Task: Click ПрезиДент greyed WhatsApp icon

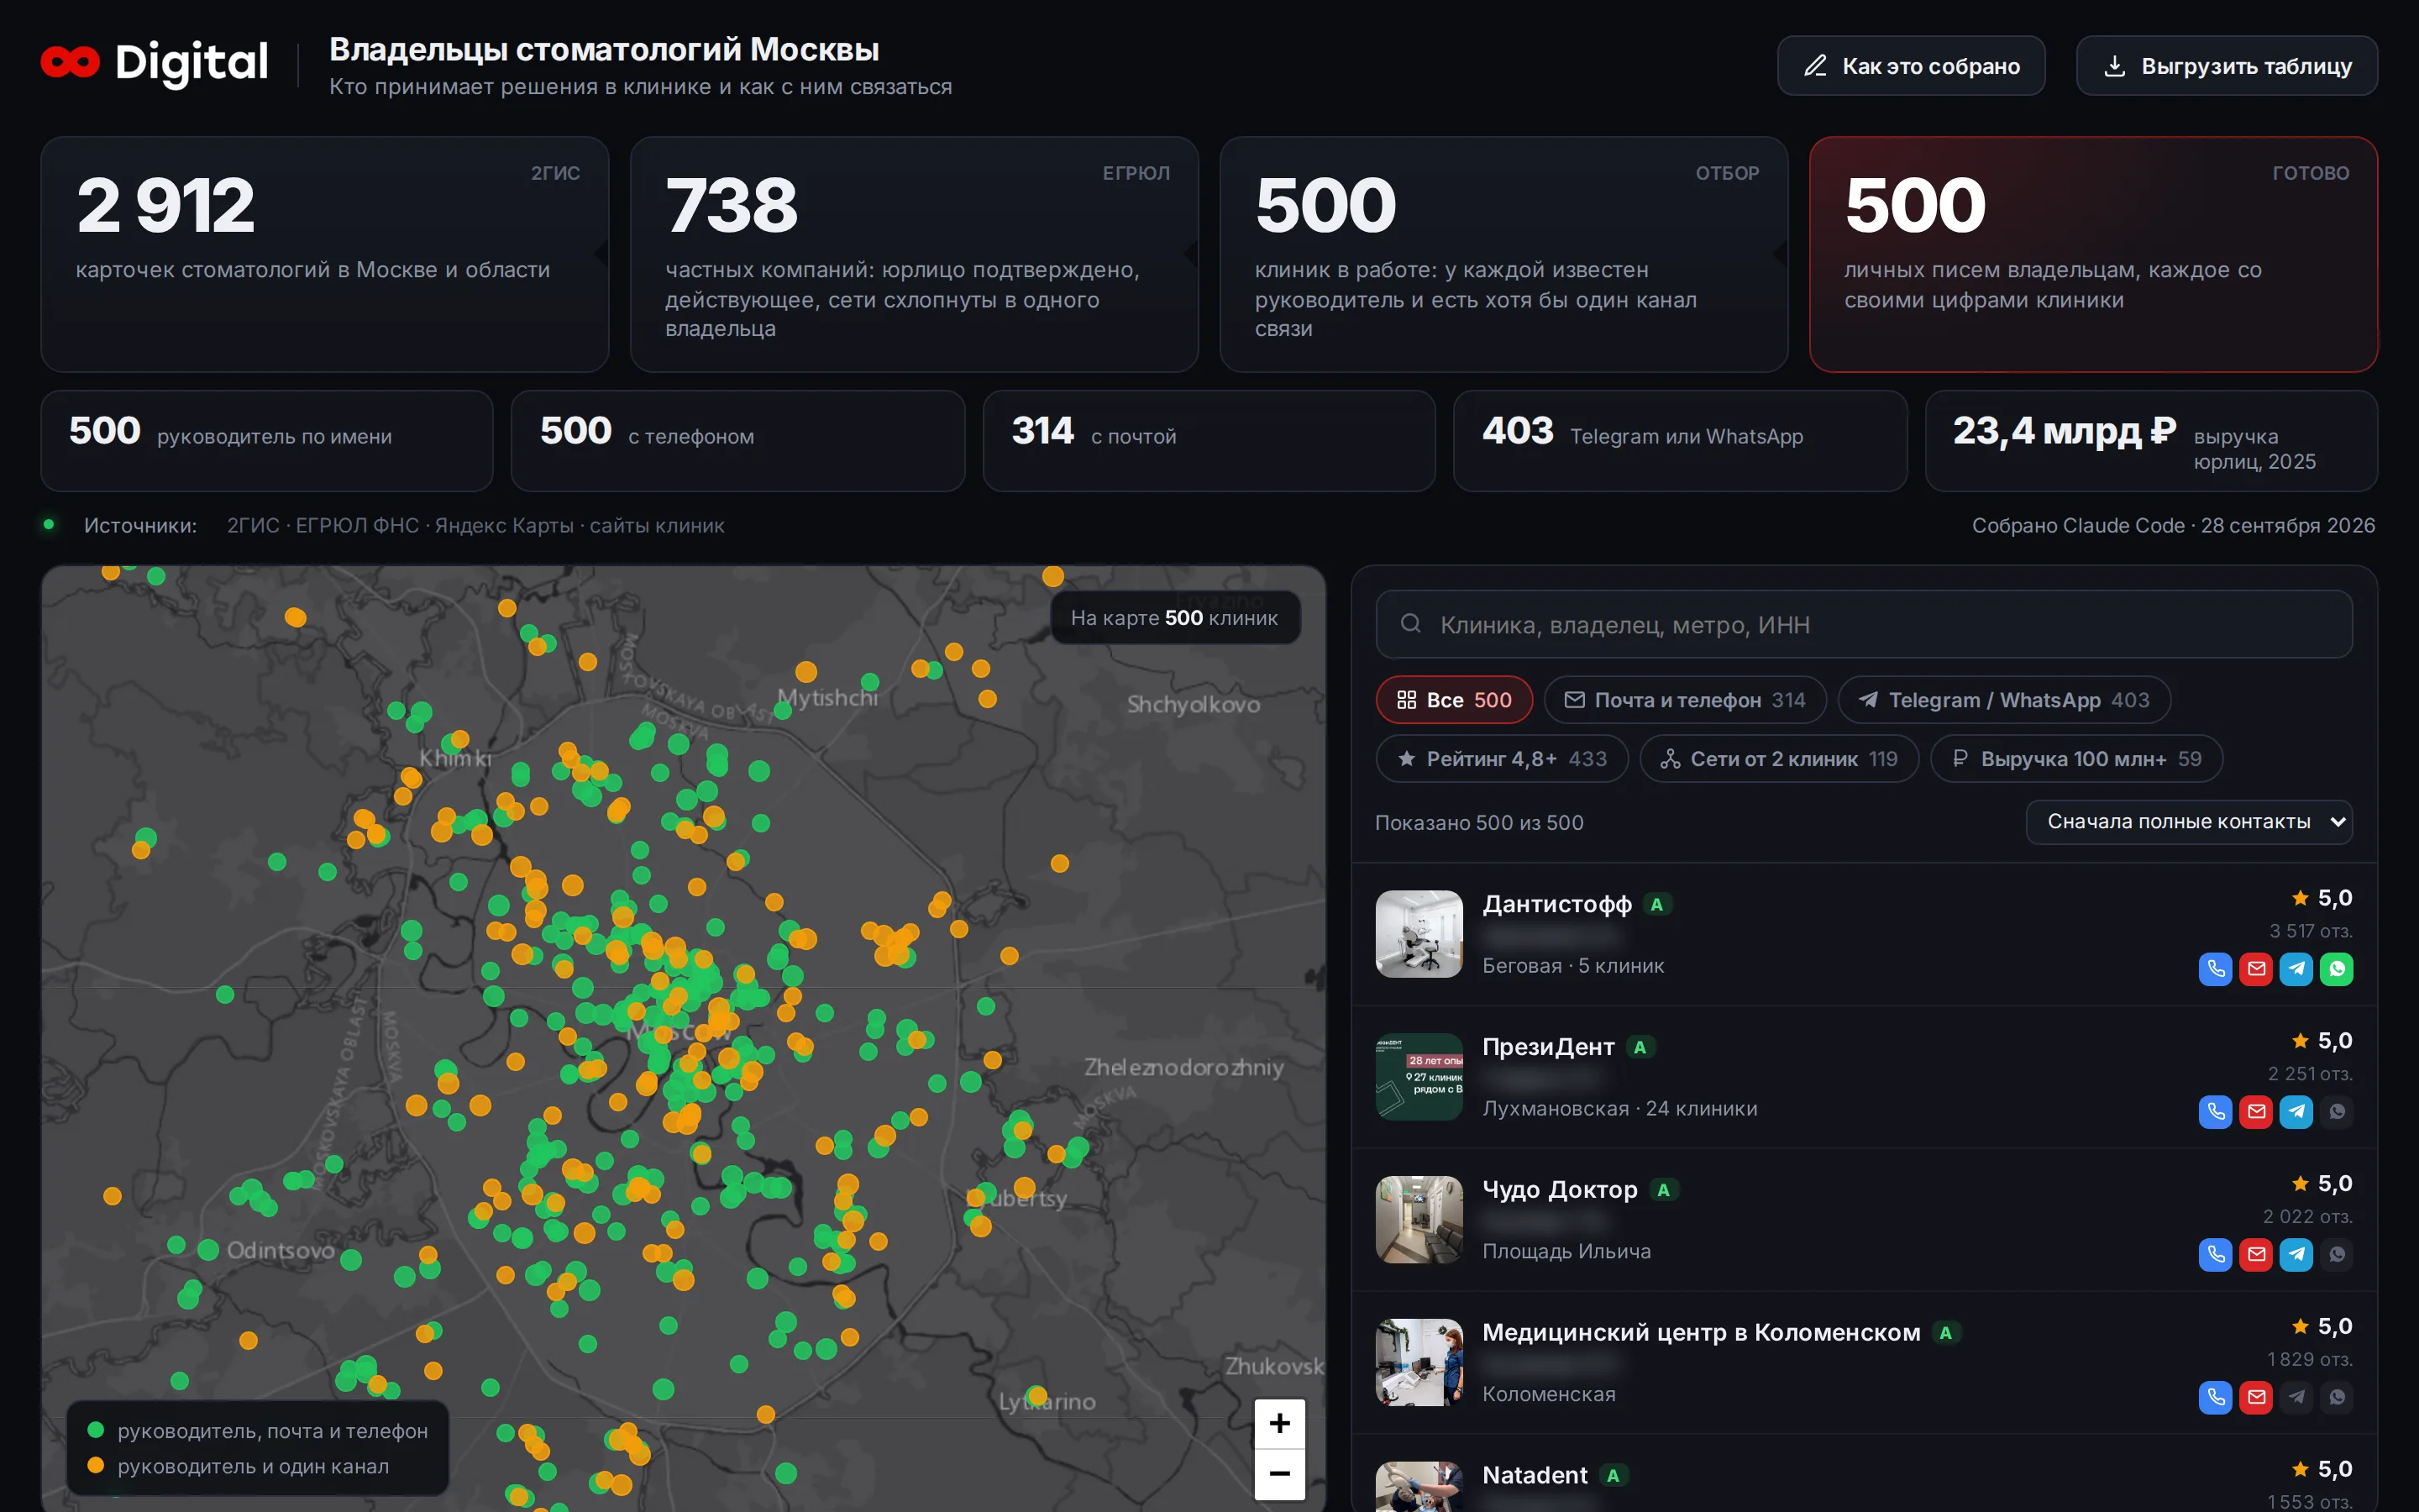Action: (2336, 1111)
